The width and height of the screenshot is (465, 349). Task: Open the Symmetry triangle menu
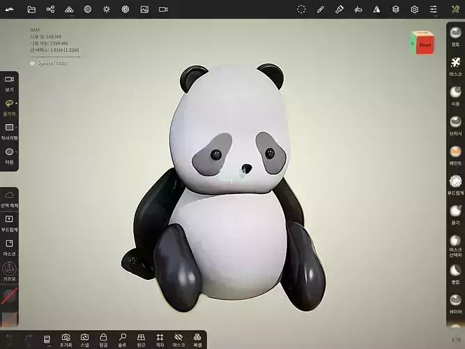tap(376, 10)
